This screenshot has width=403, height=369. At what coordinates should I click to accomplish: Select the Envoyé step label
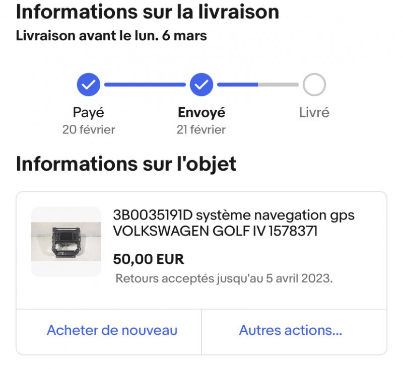[x=201, y=112]
